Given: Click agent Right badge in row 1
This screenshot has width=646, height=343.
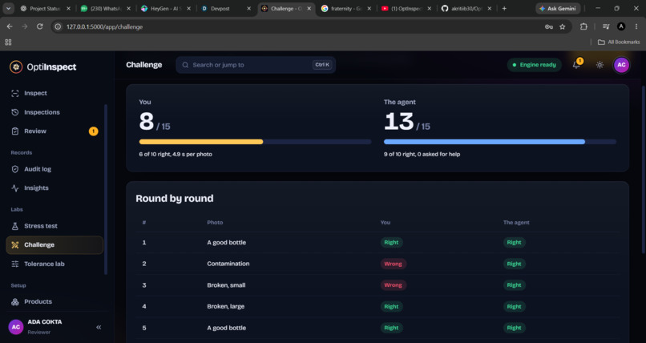Looking at the screenshot, I should pyautogui.click(x=514, y=242).
